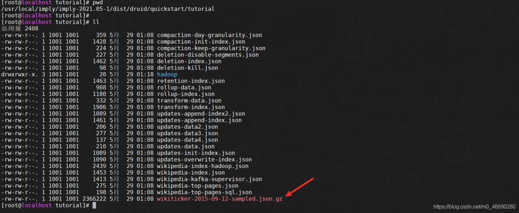Click the wikiticker-2015-09-12-sampled.json.gz filename
The height and width of the screenshot is (213, 519).
pos(219,199)
